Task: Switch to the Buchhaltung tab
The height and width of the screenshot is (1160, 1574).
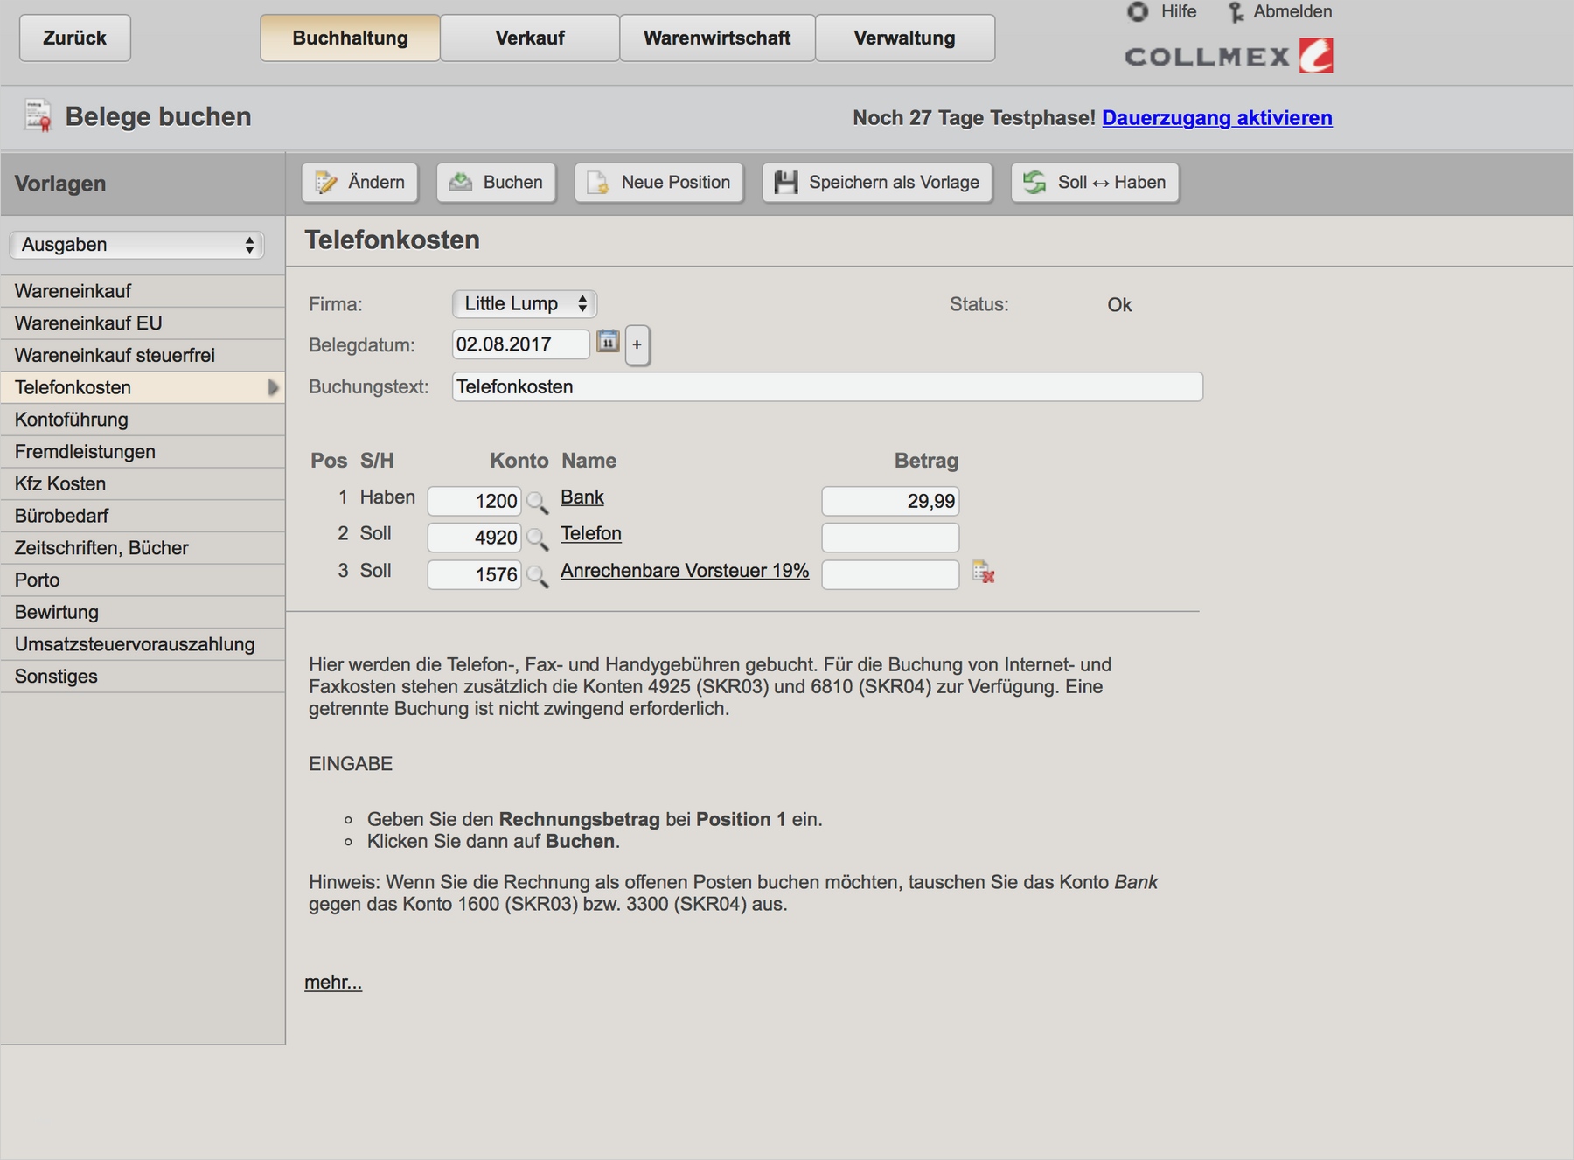Action: tap(350, 38)
